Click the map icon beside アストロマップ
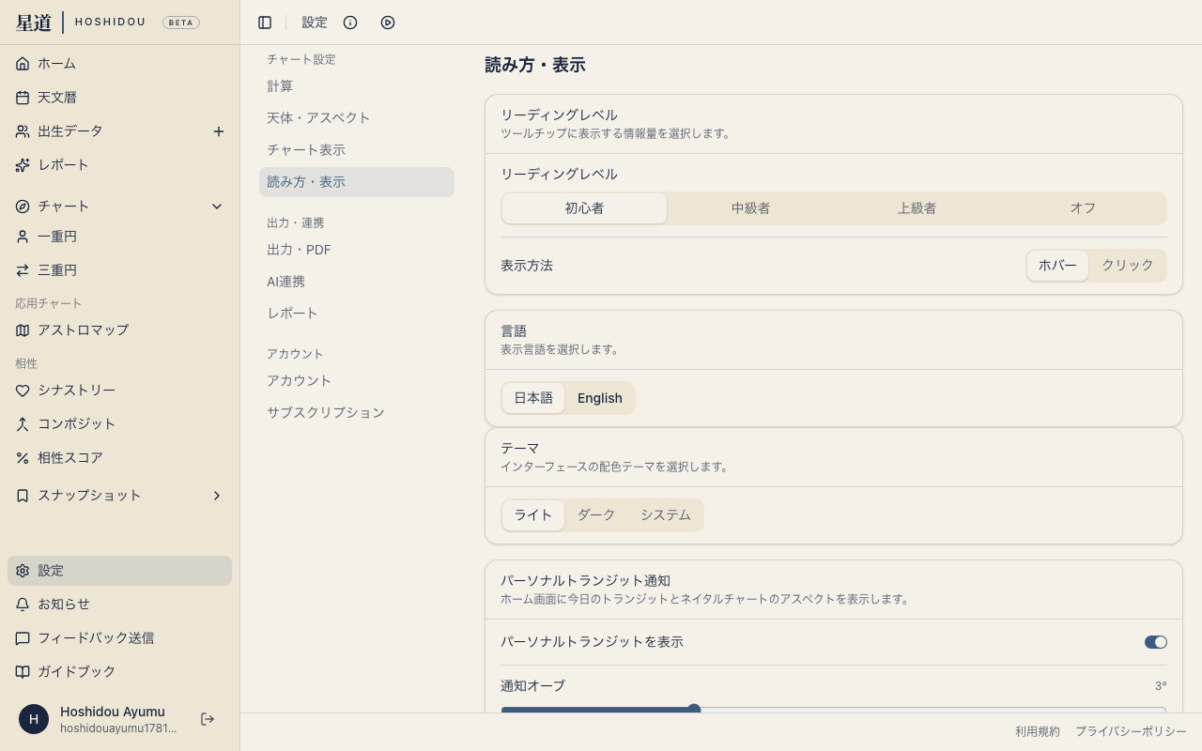1202x751 pixels. pyautogui.click(x=23, y=330)
